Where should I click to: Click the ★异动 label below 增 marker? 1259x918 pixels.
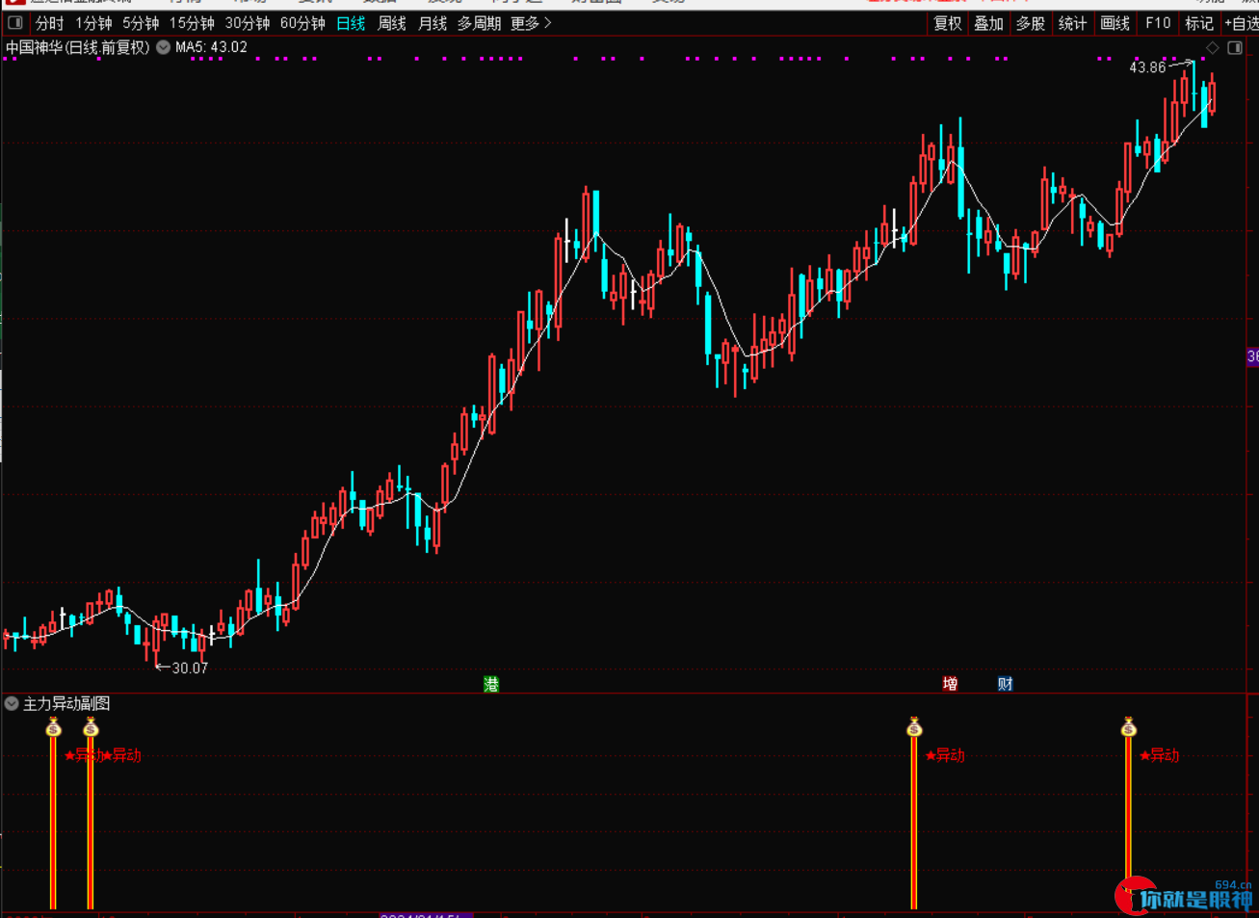click(x=945, y=755)
